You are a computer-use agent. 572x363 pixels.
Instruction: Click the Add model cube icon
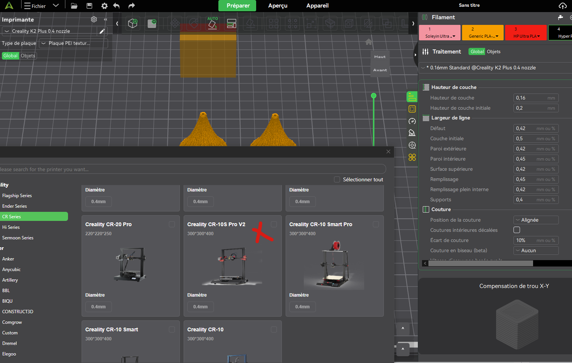(x=133, y=23)
